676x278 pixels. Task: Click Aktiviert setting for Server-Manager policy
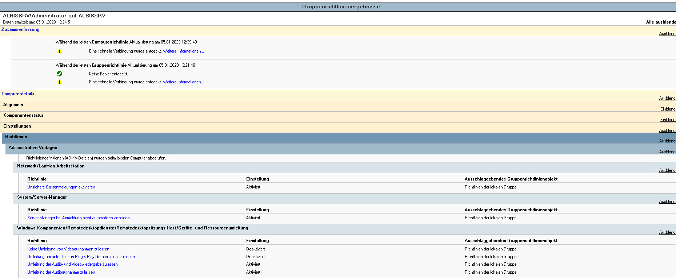253,218
